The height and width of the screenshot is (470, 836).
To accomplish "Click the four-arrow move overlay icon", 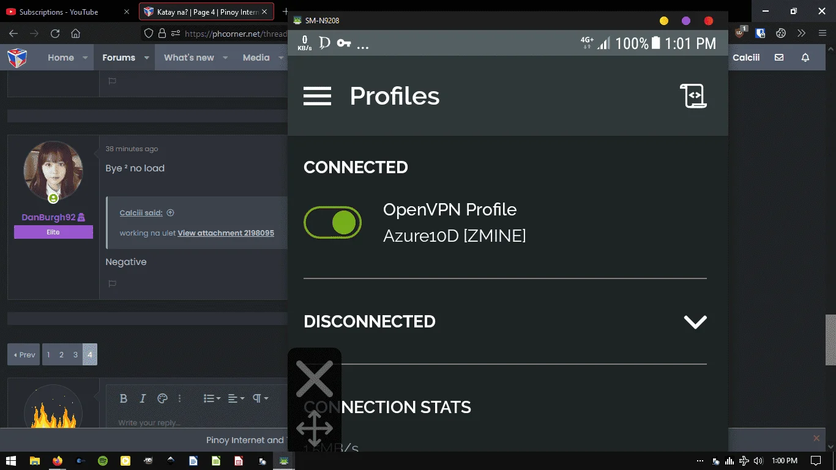I will 314,428.
